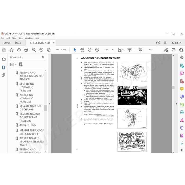Open Adjusting Hydraulic Pressure bookmark
Image resolution: width=185 pixels, height=185 pixels.
[26, 98]
